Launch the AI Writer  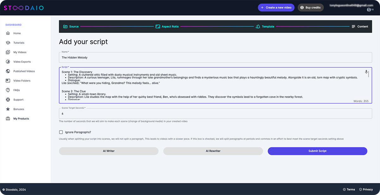pyautogui.click(x=109, y=151)
